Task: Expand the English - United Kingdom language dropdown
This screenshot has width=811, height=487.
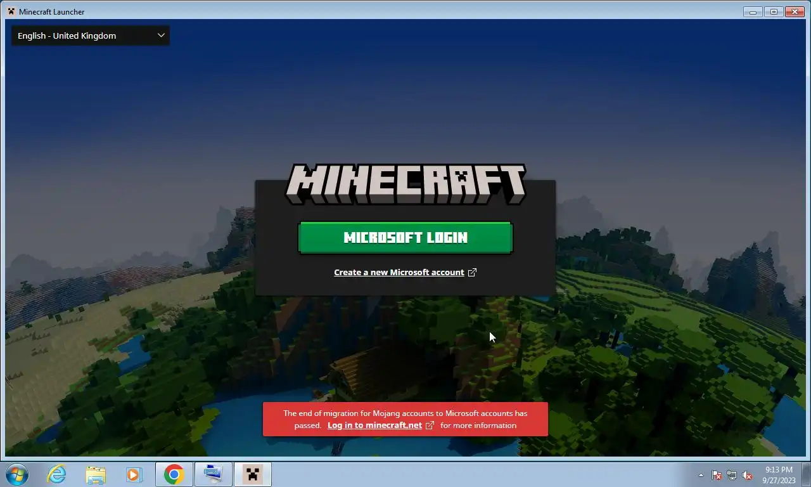Action: point(90,36)
